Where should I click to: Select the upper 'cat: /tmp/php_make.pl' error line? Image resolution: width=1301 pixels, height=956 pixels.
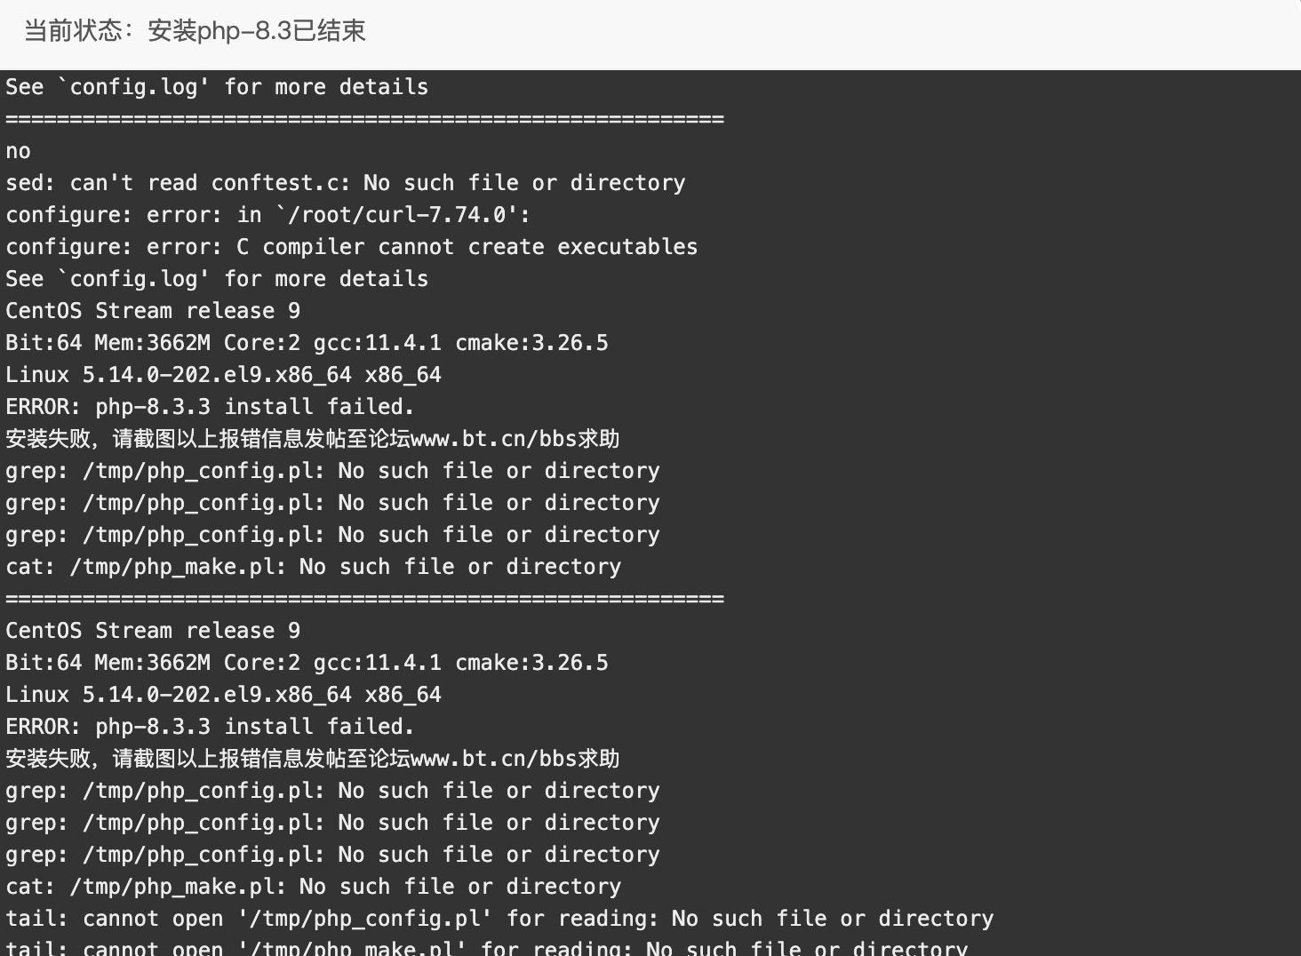coord(314,567)
